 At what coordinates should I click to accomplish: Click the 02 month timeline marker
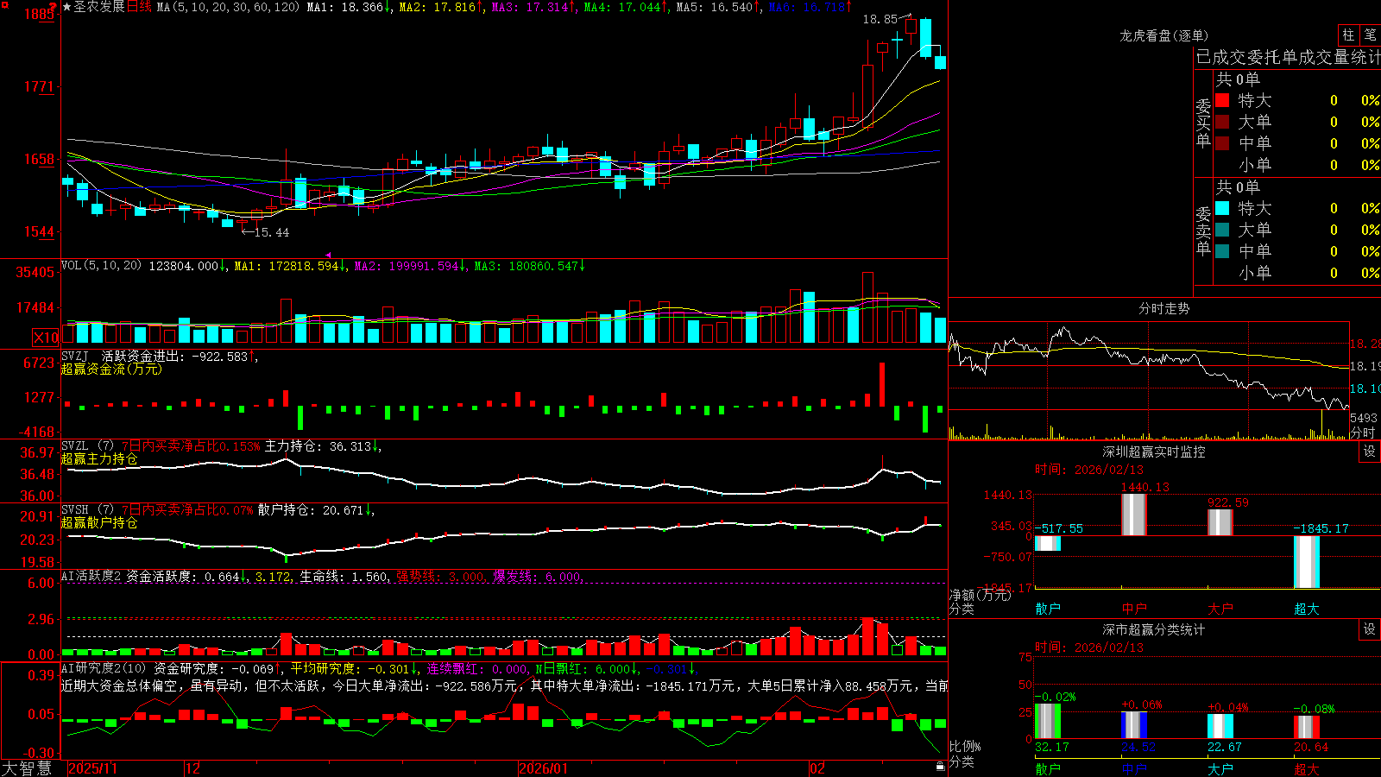pos(818,768)
